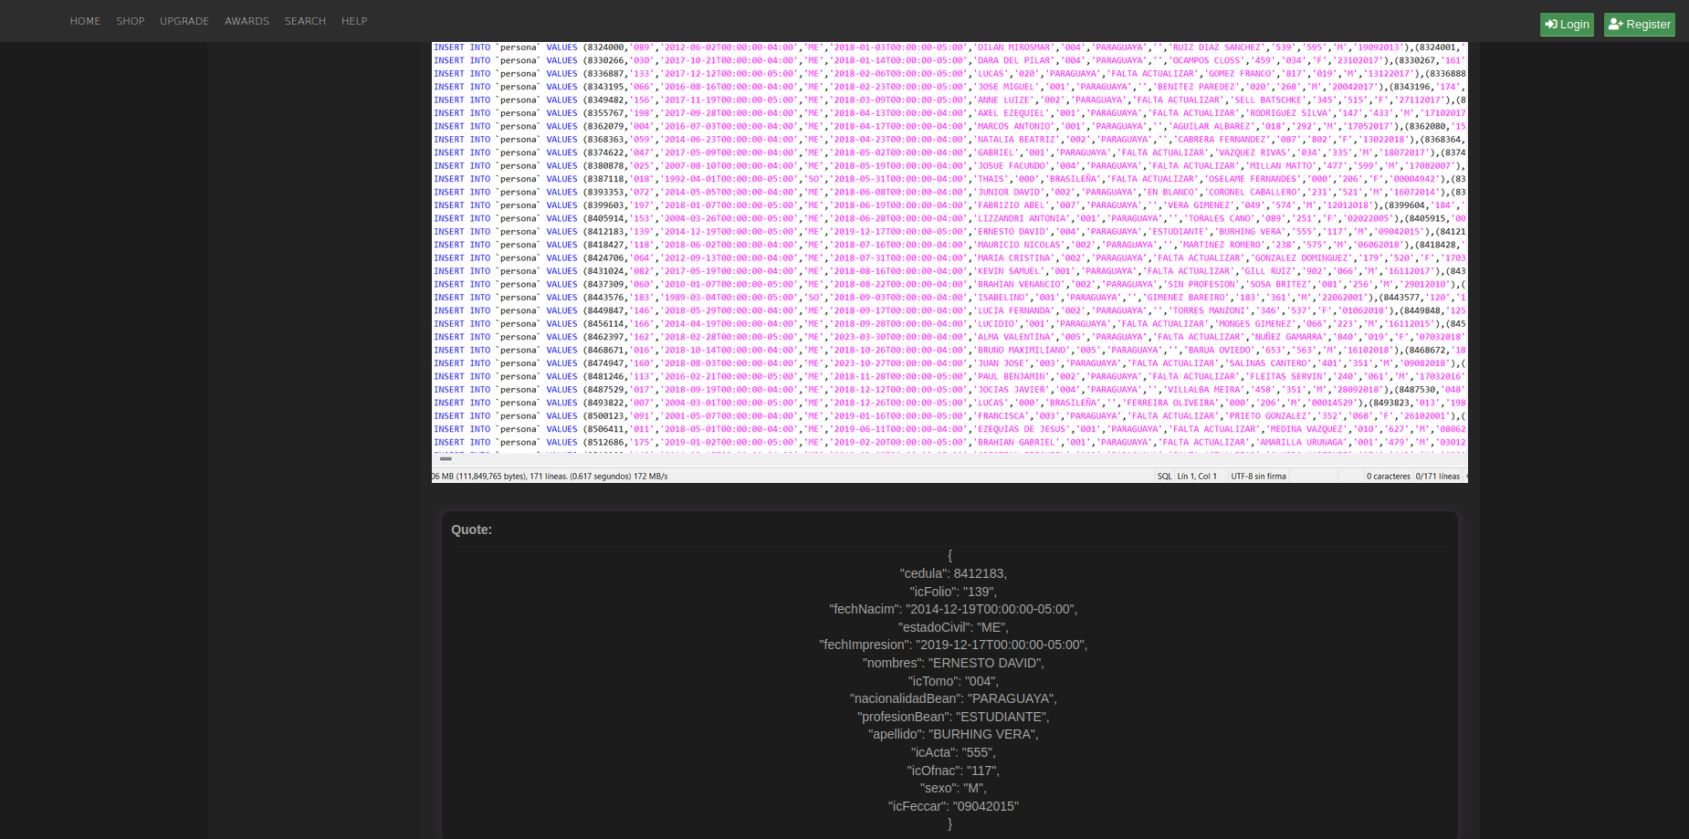This screenshot has height=839, width=1689.
Task: Click the quoted 'icOfnac' line
Action: coord(953,771)
